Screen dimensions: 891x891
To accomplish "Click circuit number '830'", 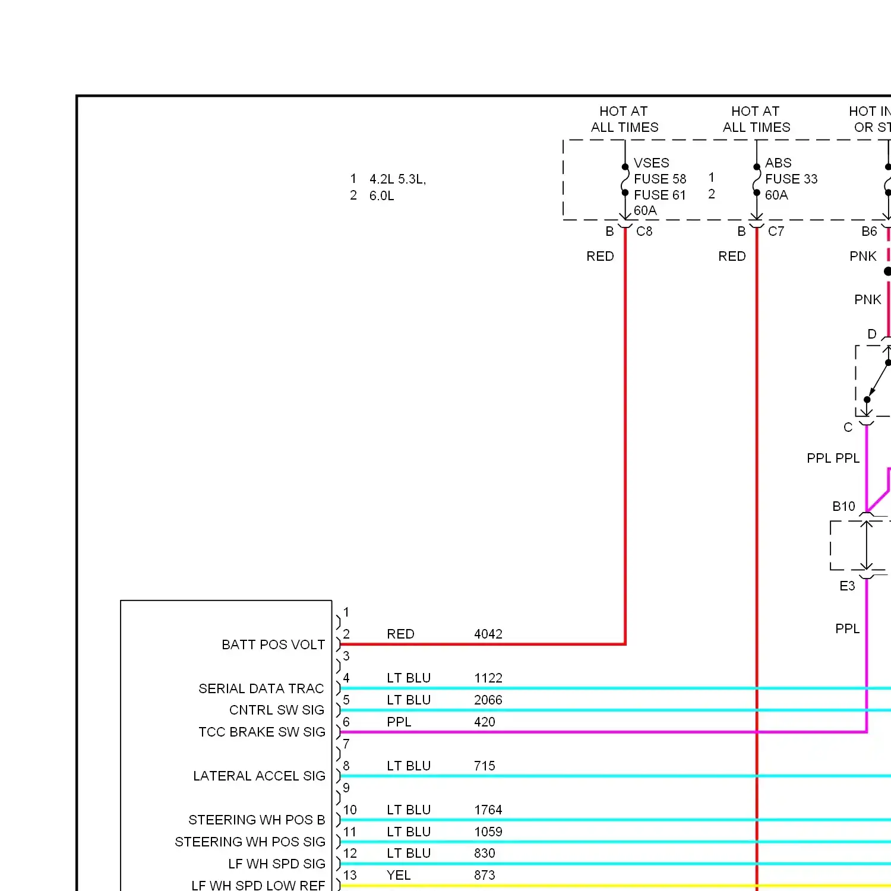I will point(485,854).
